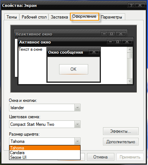Click close icon of Окно сообщения preview

tap(94, 52)
